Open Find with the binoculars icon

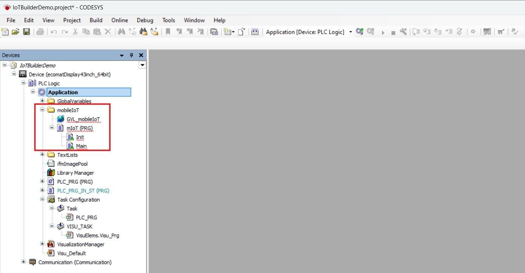point(121,32)
